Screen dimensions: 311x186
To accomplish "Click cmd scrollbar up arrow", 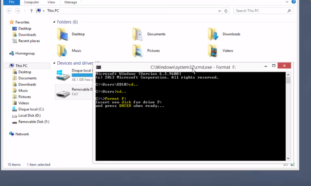I will pyautogui.click(x=288, y=75).
